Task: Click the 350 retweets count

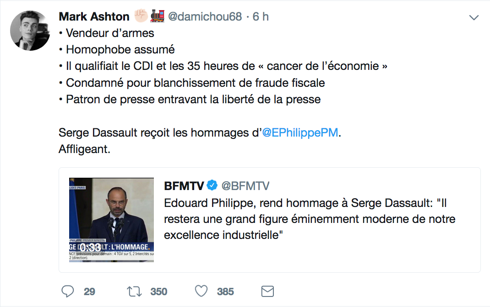Action: [159, 291]
